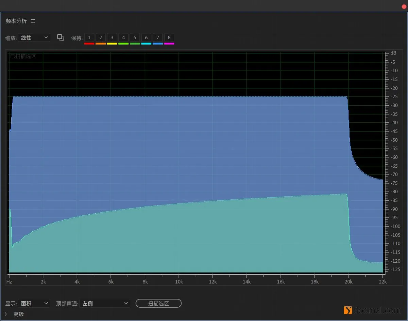Click the red color bar under hold 1

89,44
